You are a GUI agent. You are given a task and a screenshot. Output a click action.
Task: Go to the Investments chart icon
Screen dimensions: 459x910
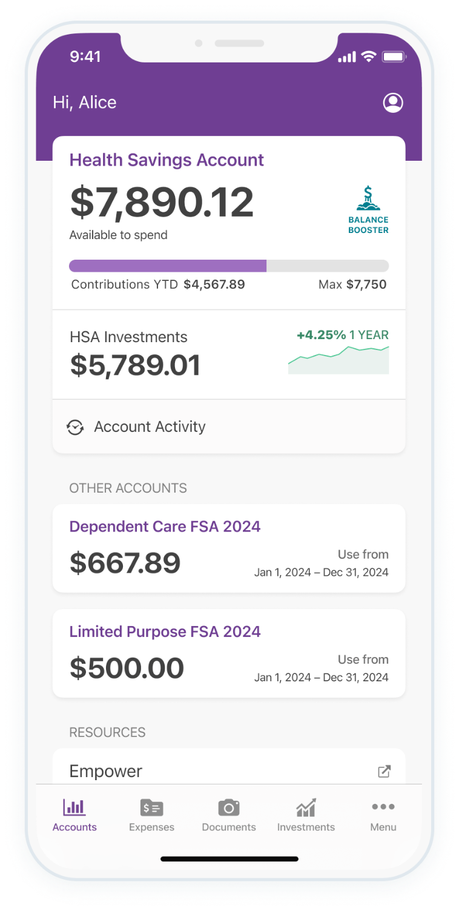[306, 807]
